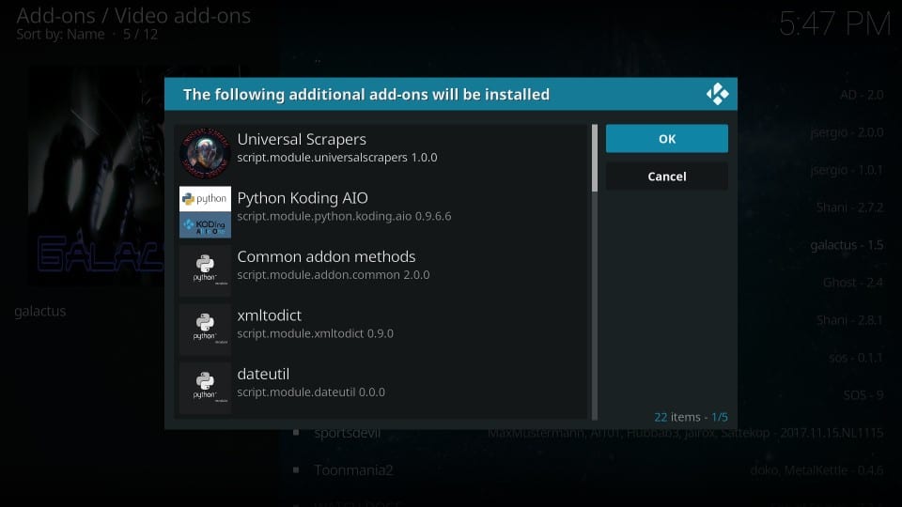
Task: Select the Universal Scrapers list entry title
Action: (302, 139)
